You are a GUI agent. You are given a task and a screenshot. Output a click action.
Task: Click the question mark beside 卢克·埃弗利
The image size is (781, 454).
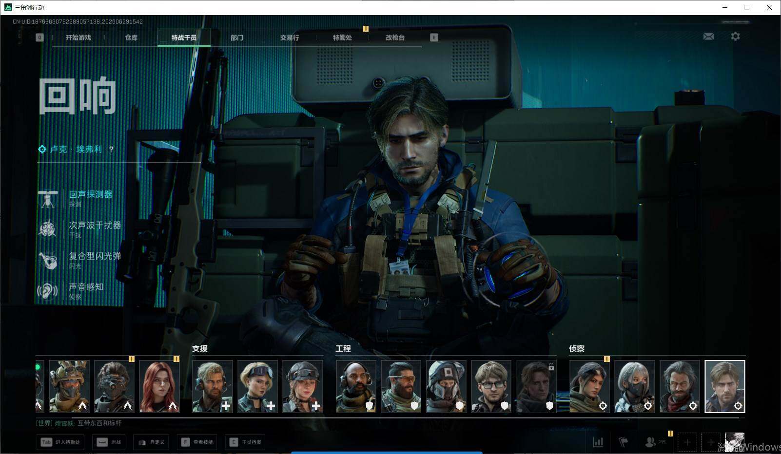tap(111, 149)
